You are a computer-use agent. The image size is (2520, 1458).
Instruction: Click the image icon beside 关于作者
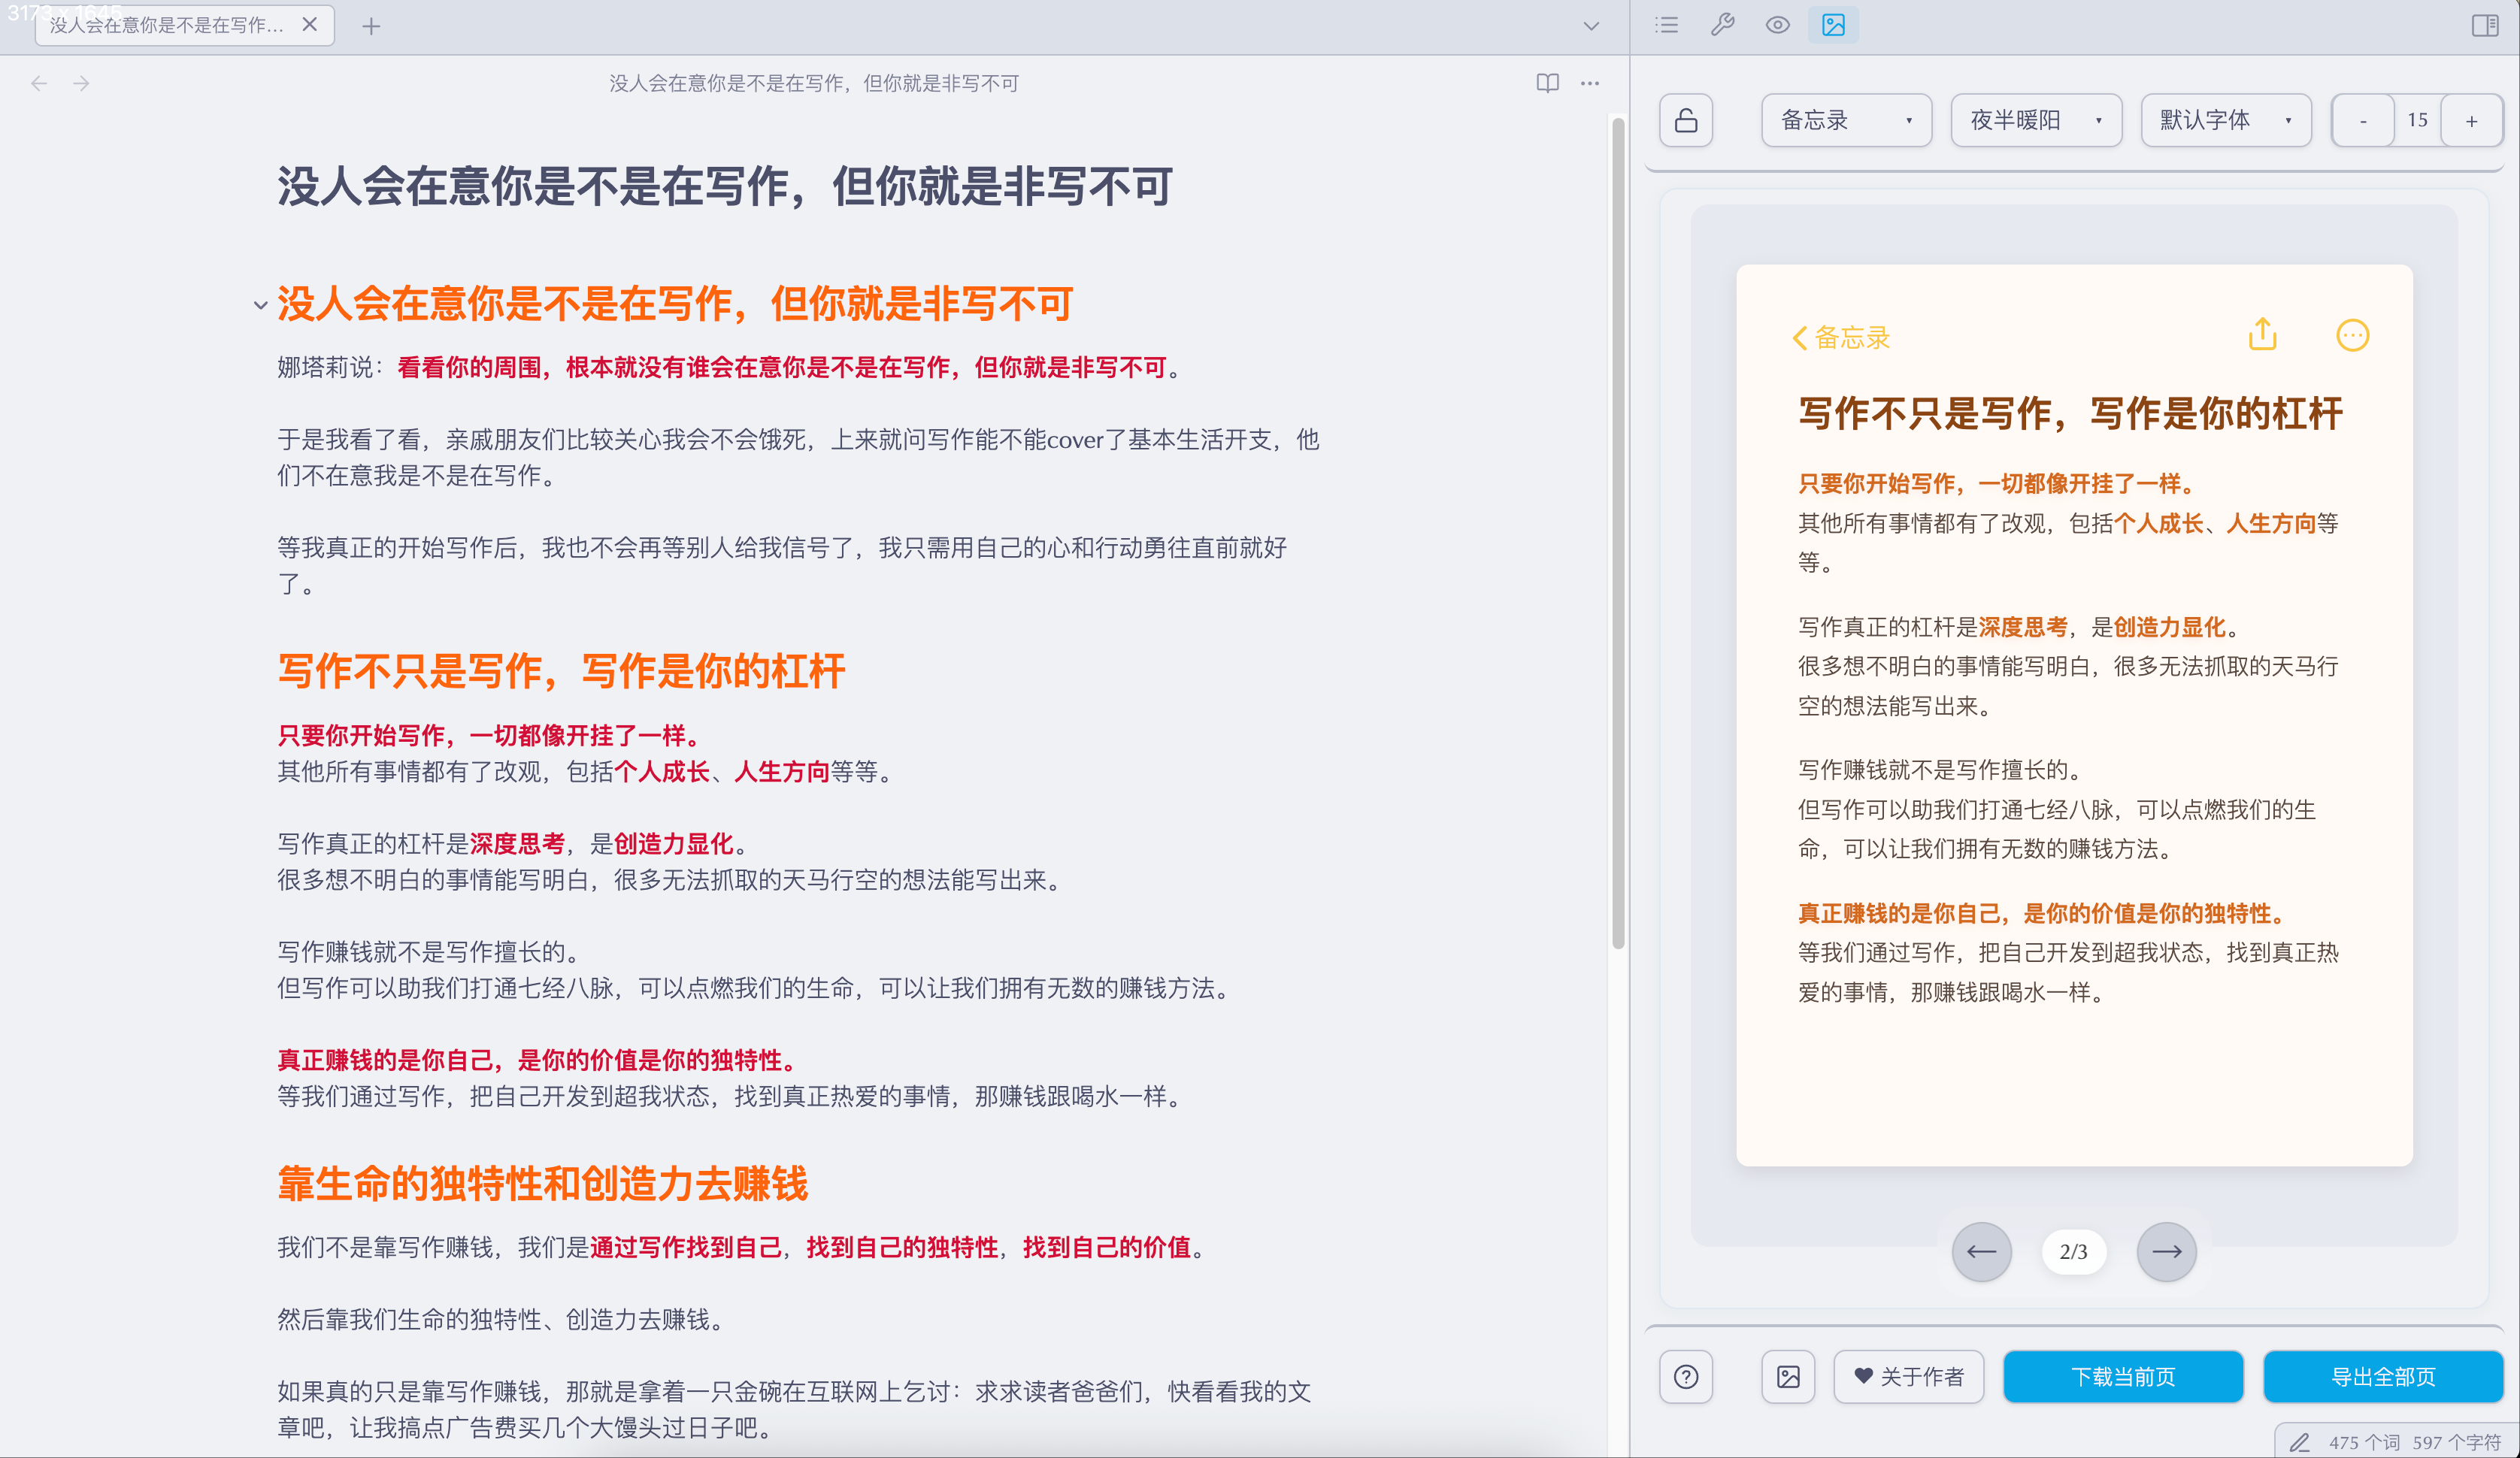click(x=1788, y=1377)
